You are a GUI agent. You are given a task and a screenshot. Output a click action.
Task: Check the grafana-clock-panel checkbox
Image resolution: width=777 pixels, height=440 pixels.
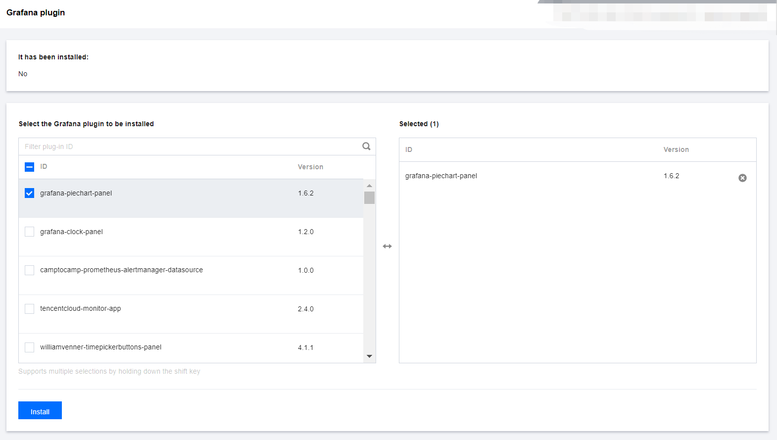[x=29, y=232]
